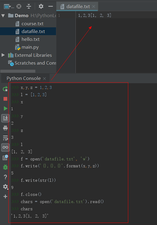This screenshot has height=225, width=157.
Task: Click the f.write format(x, y, z) console line
Action: click(x=60, y=166)
